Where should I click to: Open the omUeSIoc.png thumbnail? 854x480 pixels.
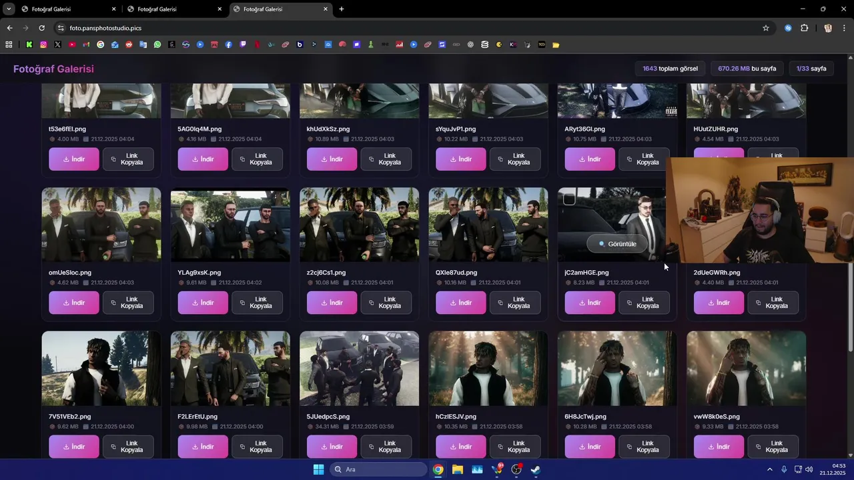[101, 225]
